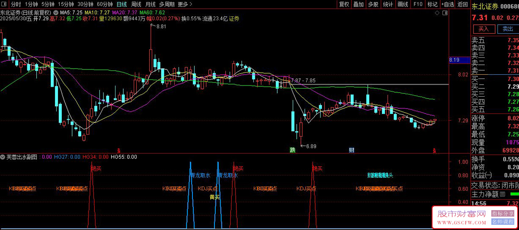Screen dimensions: 519x230
Task: Click the yellow 黄买 signal in sub-chart
Action: click(215, 197)
